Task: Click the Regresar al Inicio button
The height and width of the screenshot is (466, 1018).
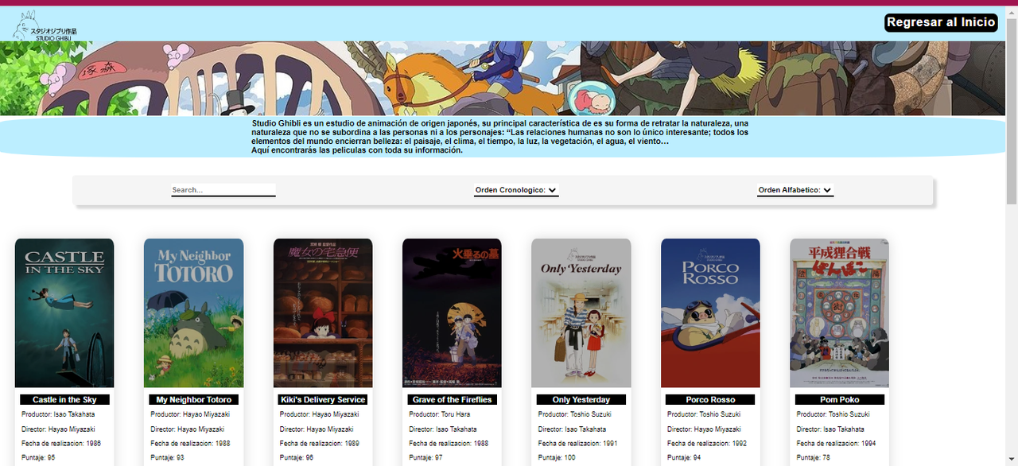Action: tap(941, 22)
